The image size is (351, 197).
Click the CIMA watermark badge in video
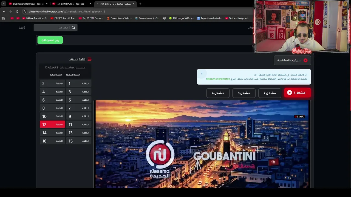[x=299, y=117]
